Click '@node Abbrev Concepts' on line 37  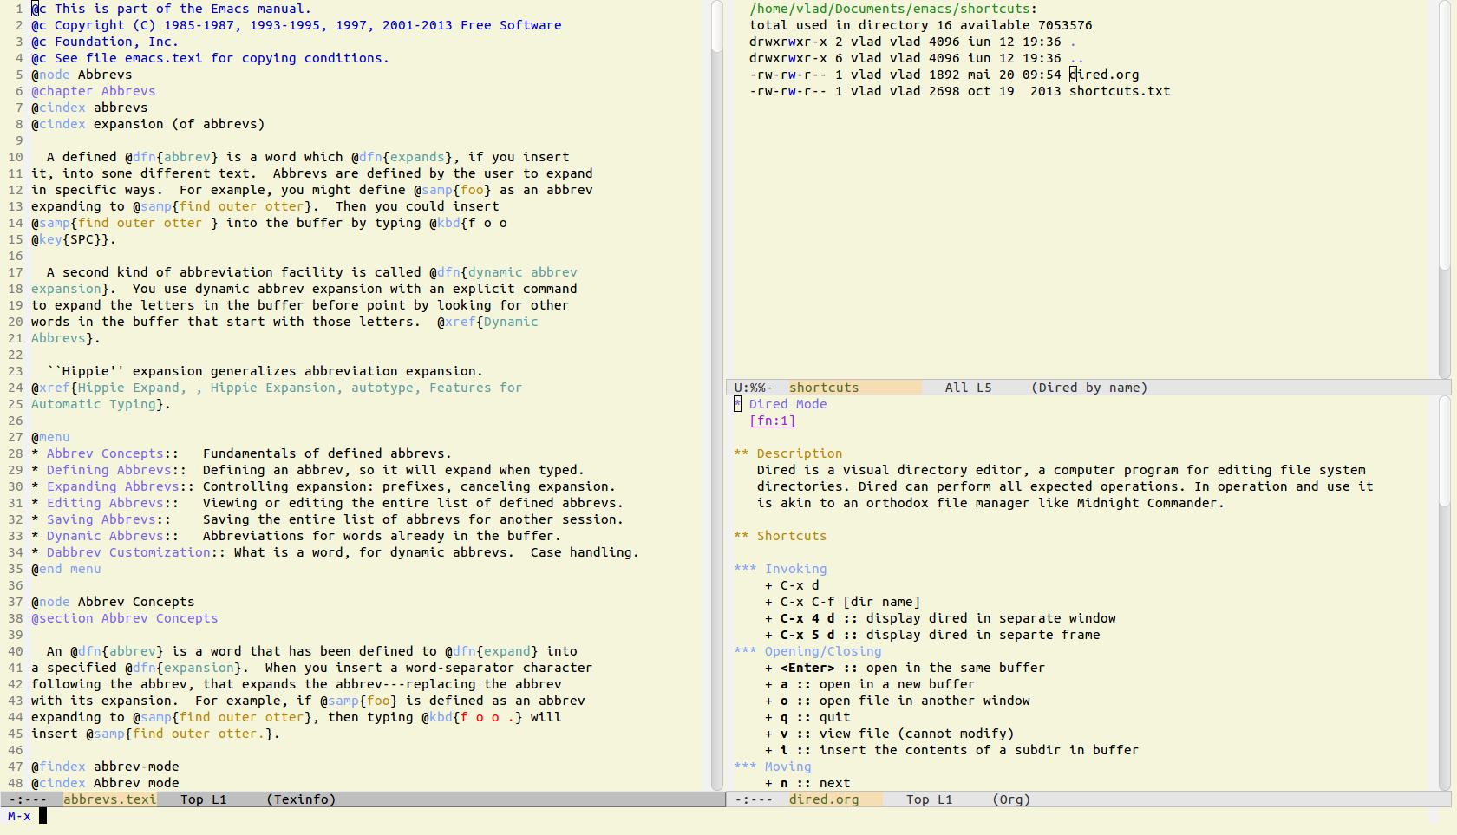[113, 602]
